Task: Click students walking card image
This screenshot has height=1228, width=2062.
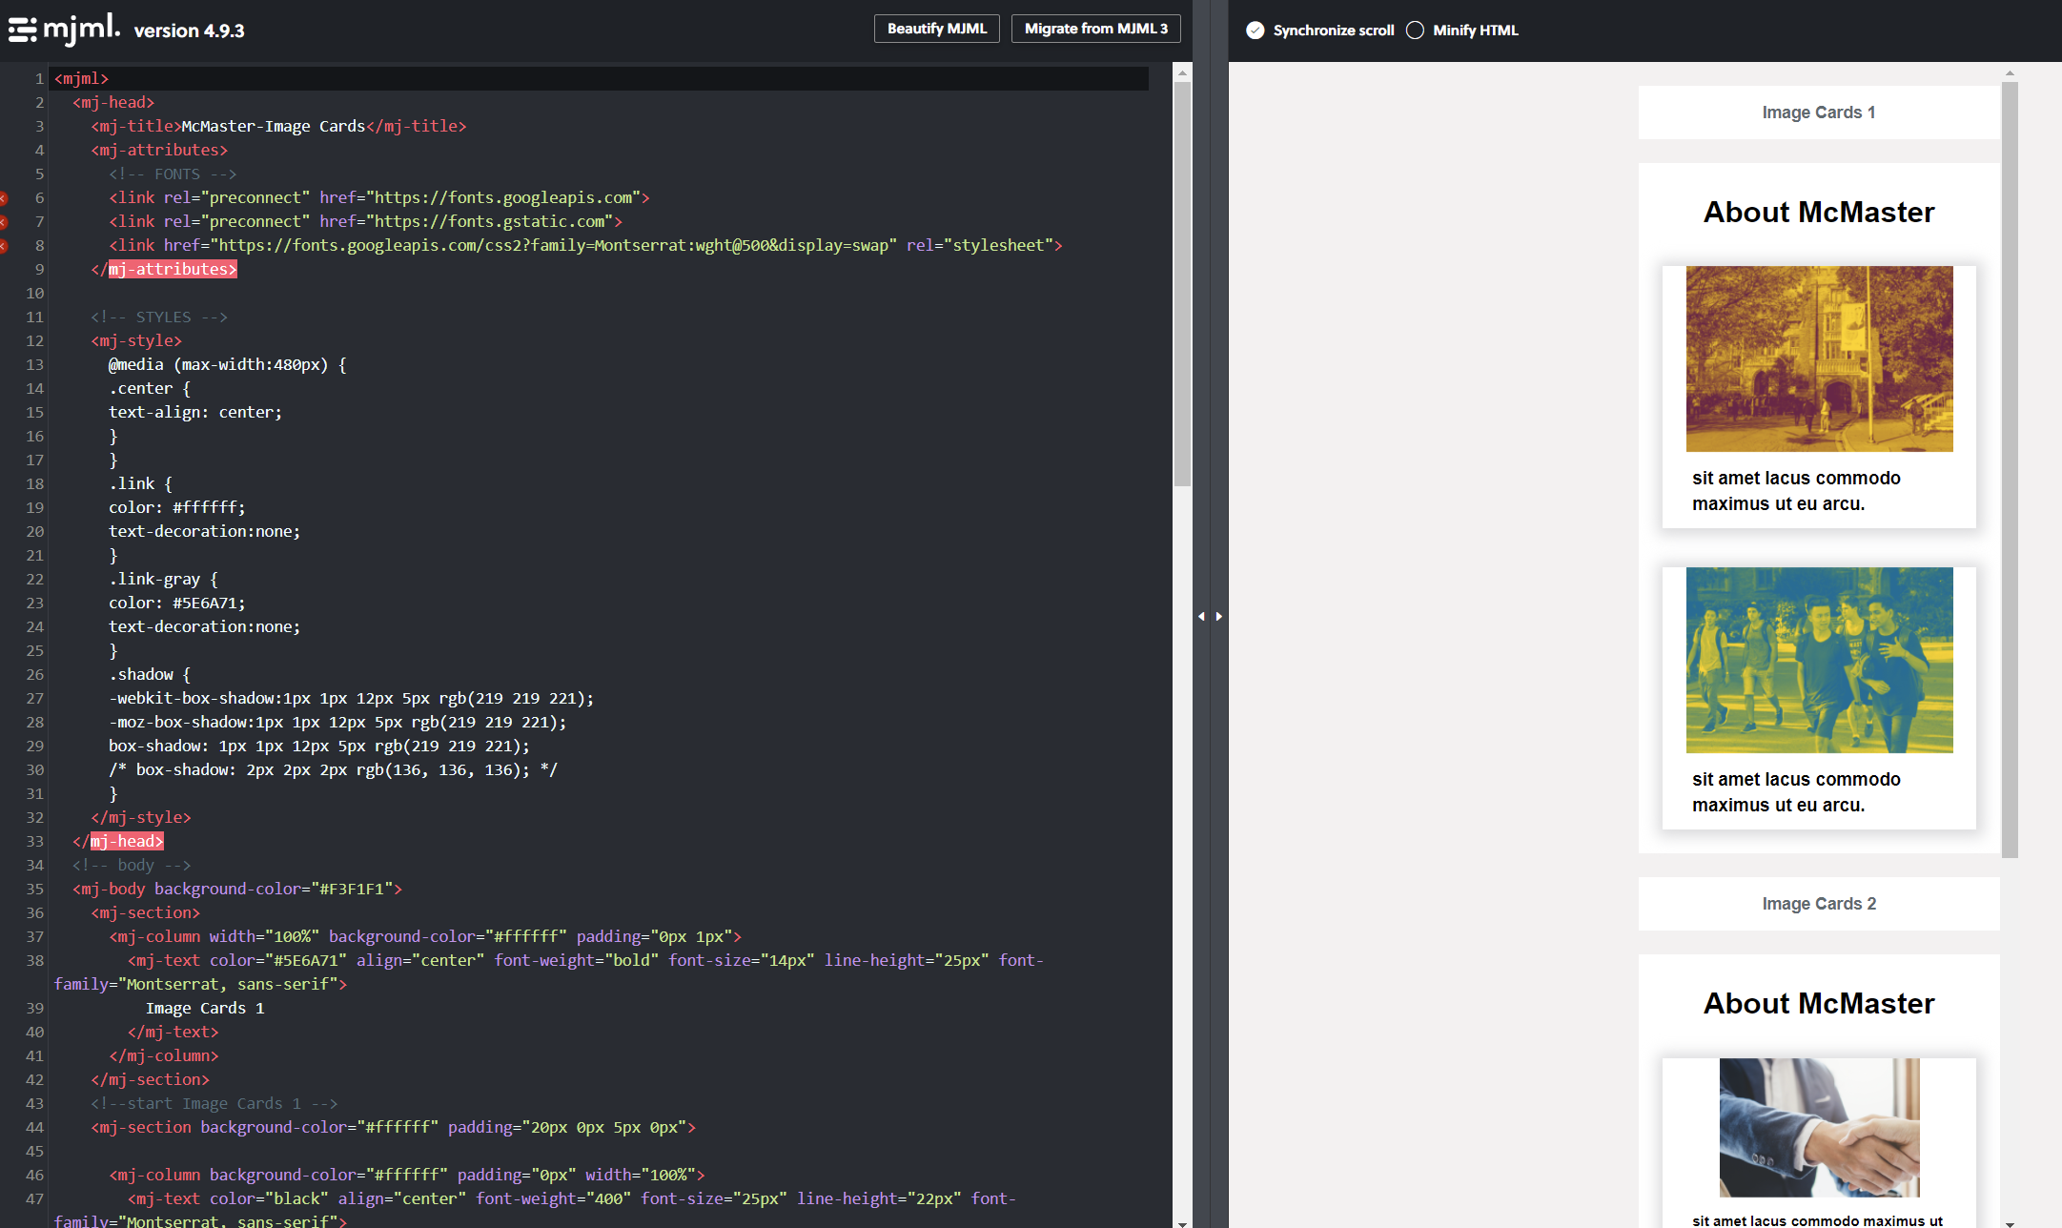Action: coord(1819,660)
